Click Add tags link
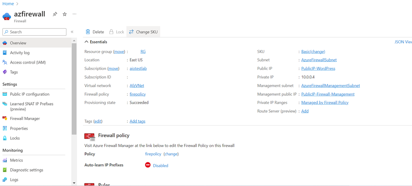Viewport: 412px width, 186px height. (137, 121)
